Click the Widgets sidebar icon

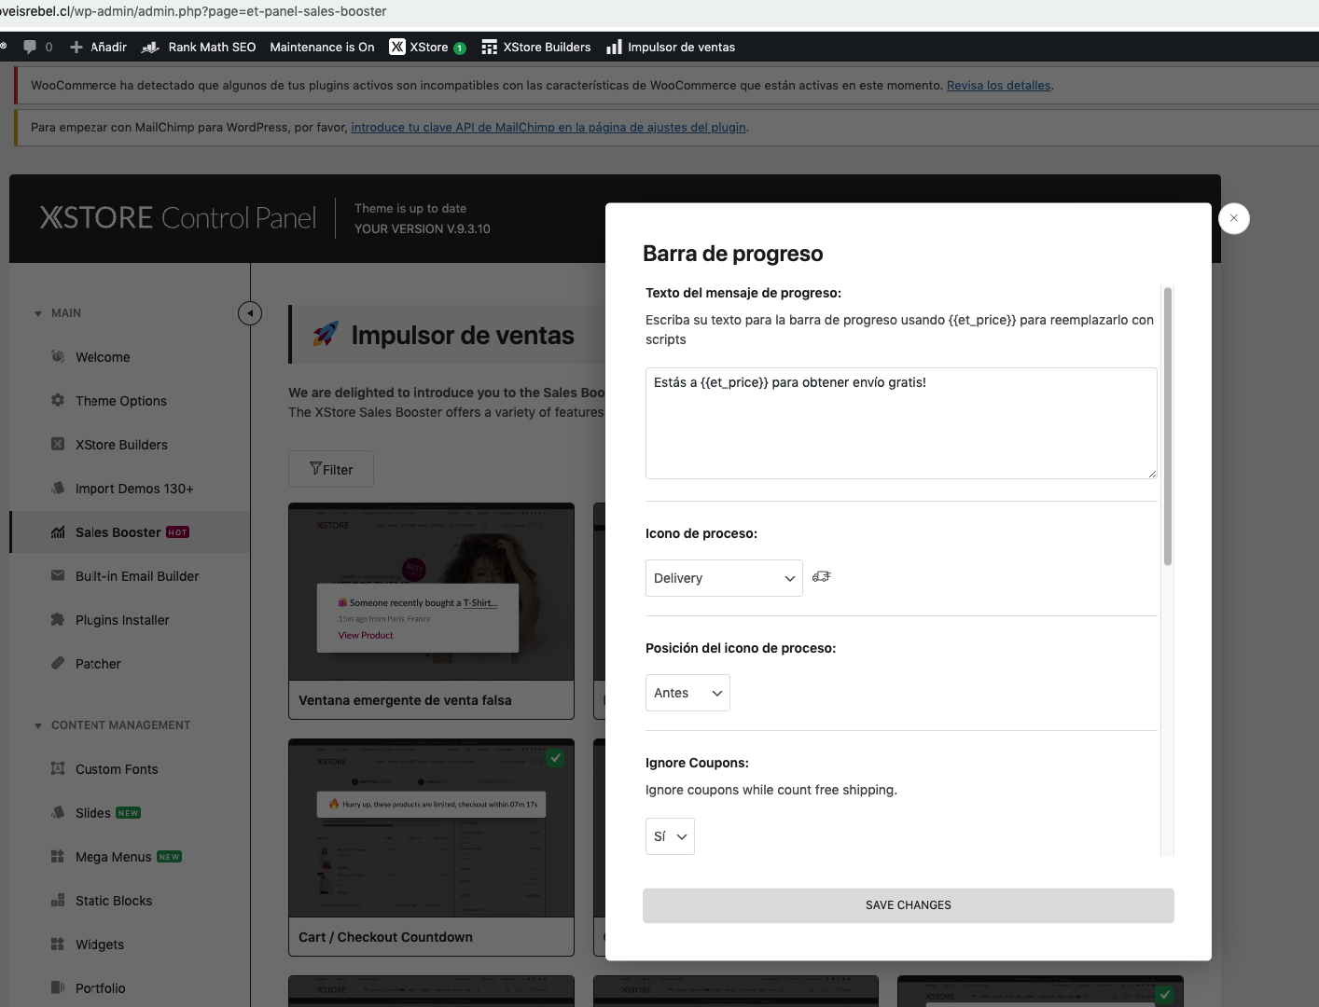tap(58, 944)
